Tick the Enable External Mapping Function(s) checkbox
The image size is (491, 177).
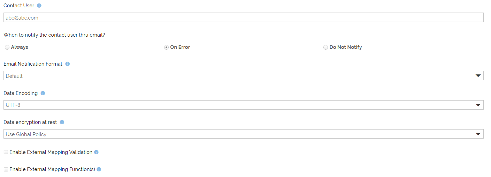(6, 169)
